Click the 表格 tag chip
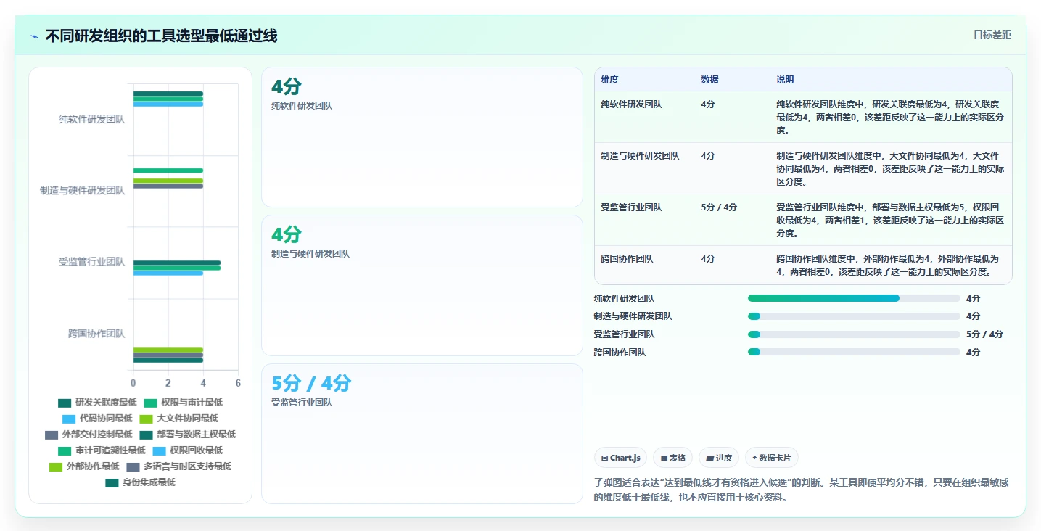 click(673, 458)
